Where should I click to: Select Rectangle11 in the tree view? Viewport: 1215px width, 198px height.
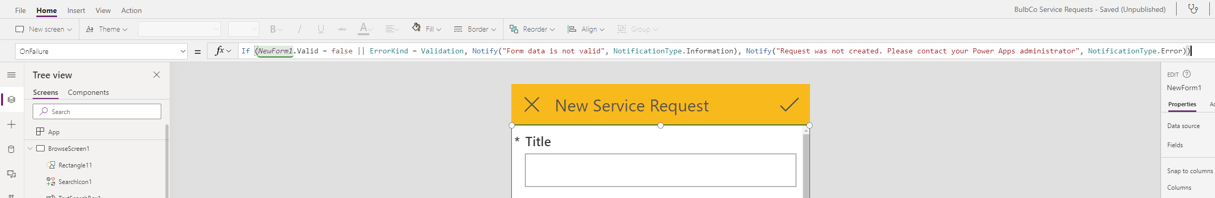pyautogui.click(x=75, y=165)
